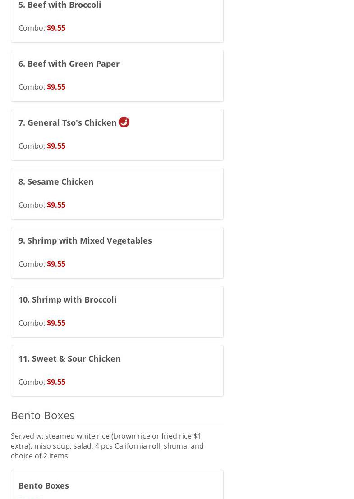
Task: Click the Bento Boxes description about steamed white rice
Action: [x=107, y=446]
